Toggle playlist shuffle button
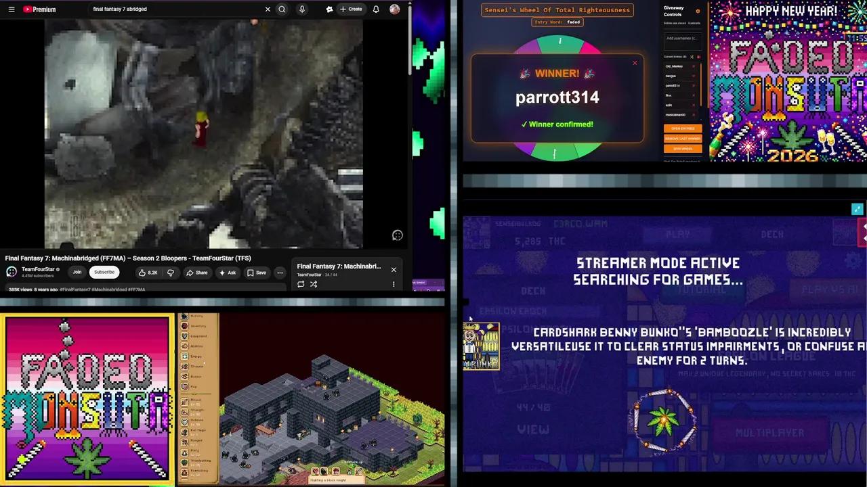The width and height of the screenshot is (867, 487). (x=314, y=284)
